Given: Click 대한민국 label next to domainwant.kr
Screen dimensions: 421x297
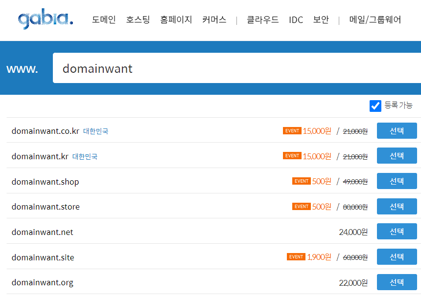Looking at the screenshot, I should (85, 156).
